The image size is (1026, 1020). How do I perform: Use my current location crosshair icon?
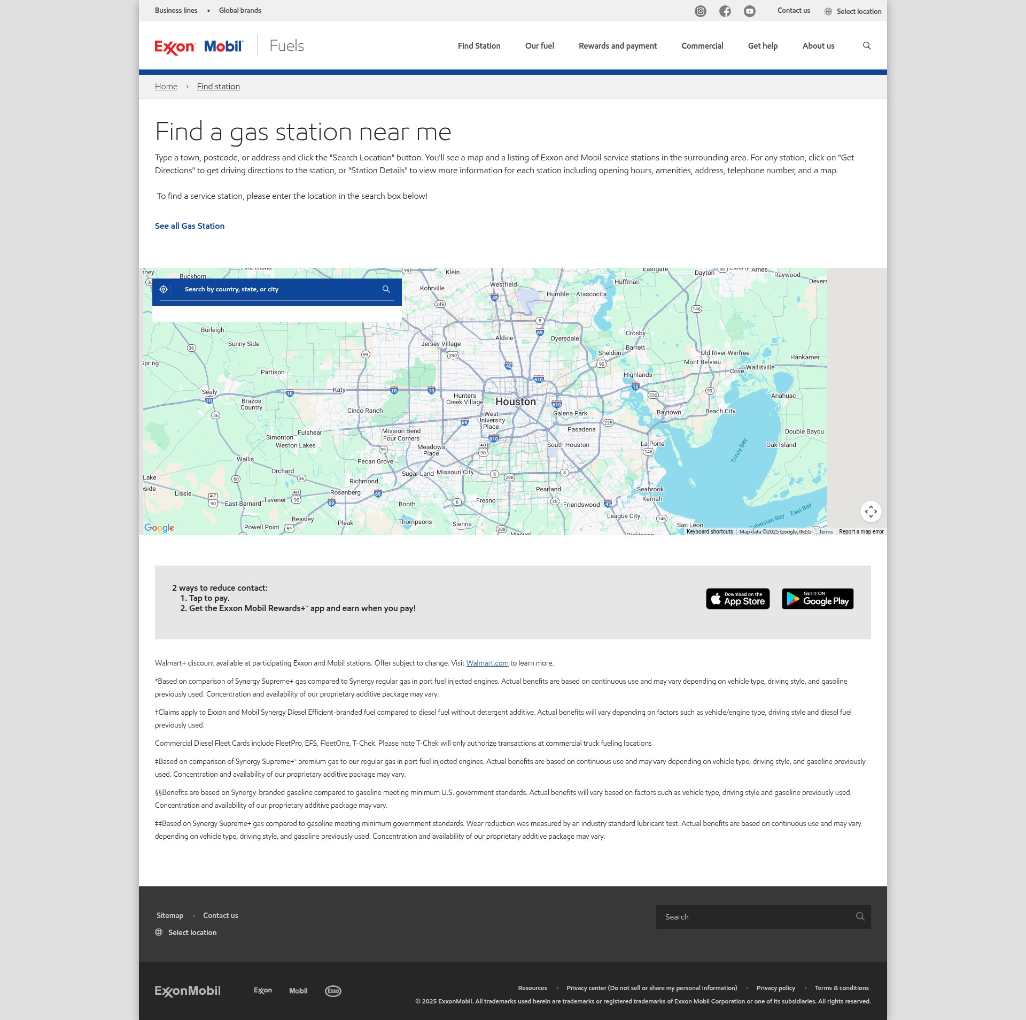(x=164, y=289)
